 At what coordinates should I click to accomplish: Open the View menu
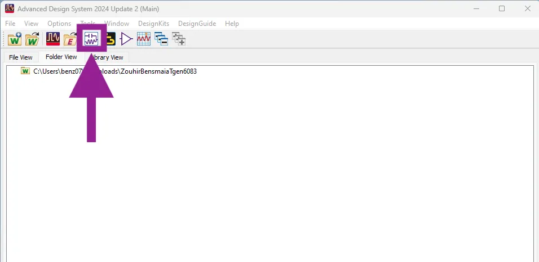[x=31, y=24]
